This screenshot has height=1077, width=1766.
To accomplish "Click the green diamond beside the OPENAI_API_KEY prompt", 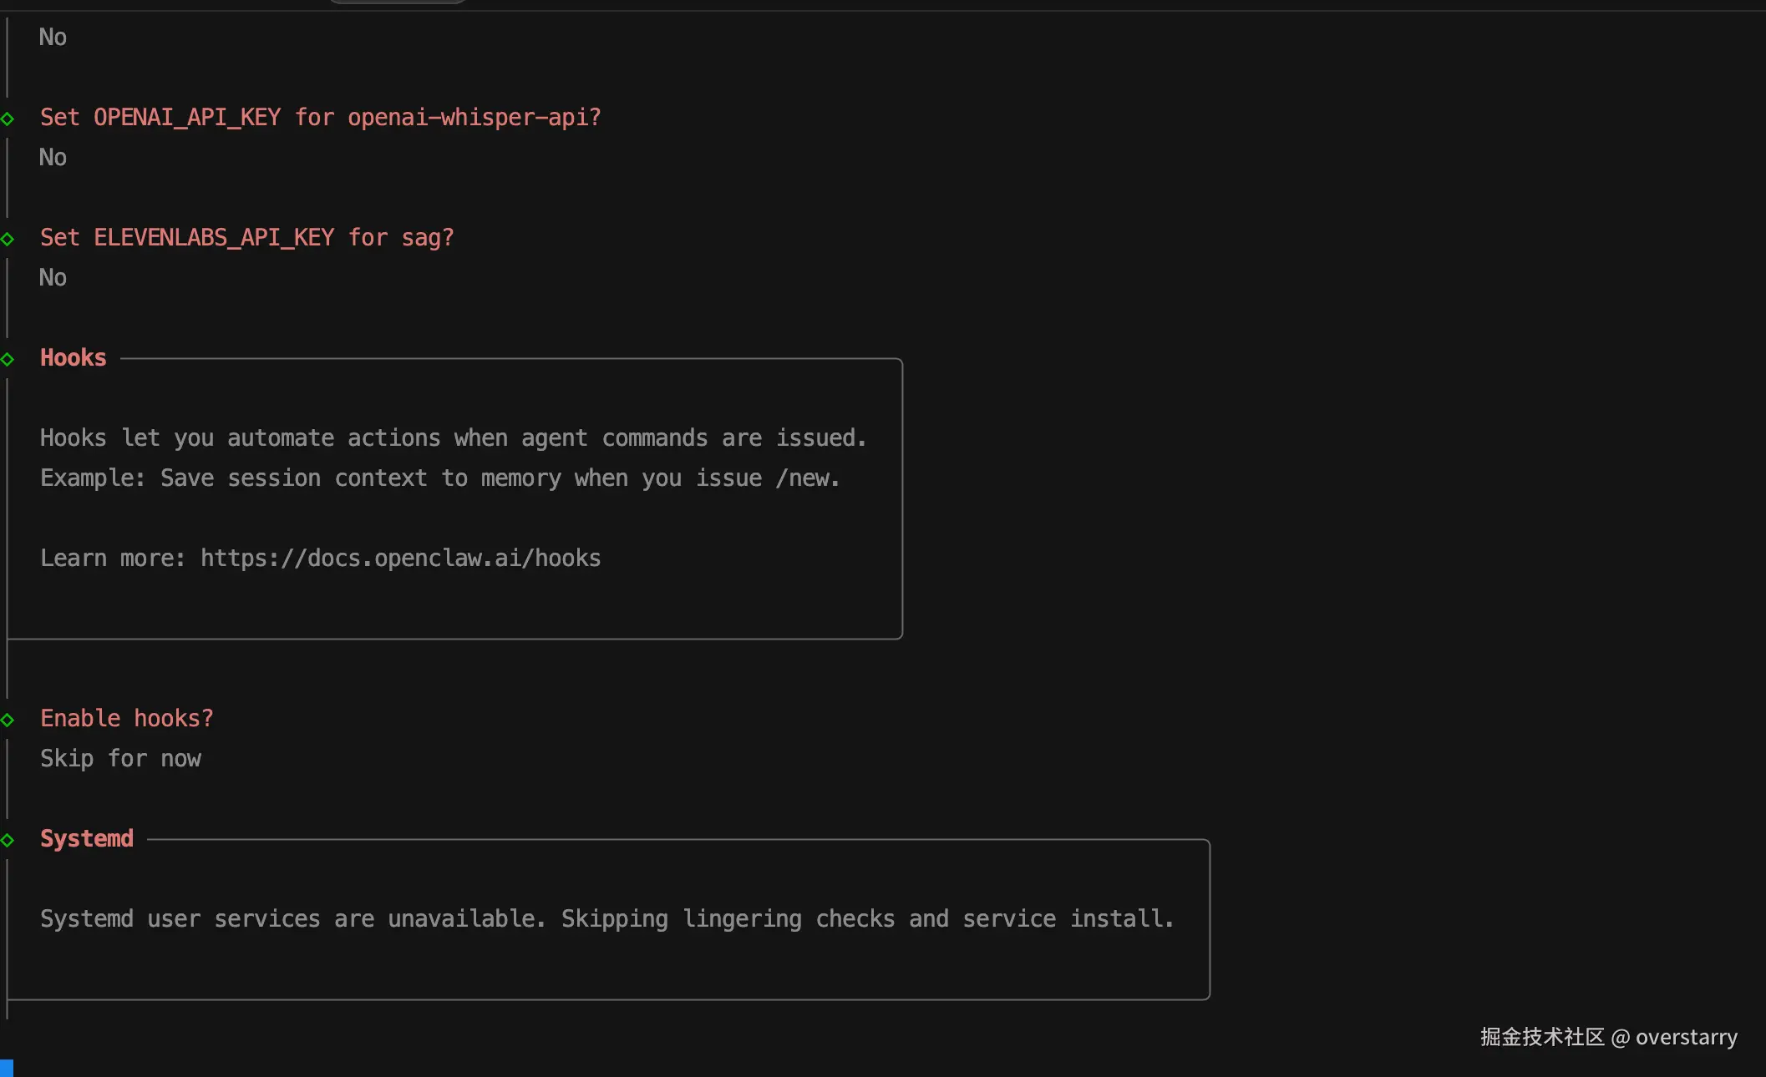I will point(8,119).
